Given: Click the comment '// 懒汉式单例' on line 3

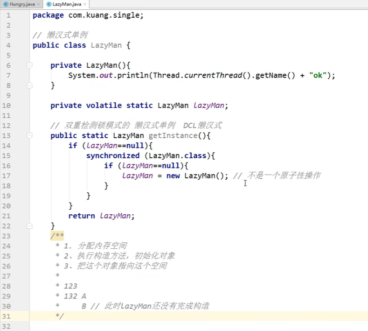Looking at the screenshot, I should tap(60, 35).
